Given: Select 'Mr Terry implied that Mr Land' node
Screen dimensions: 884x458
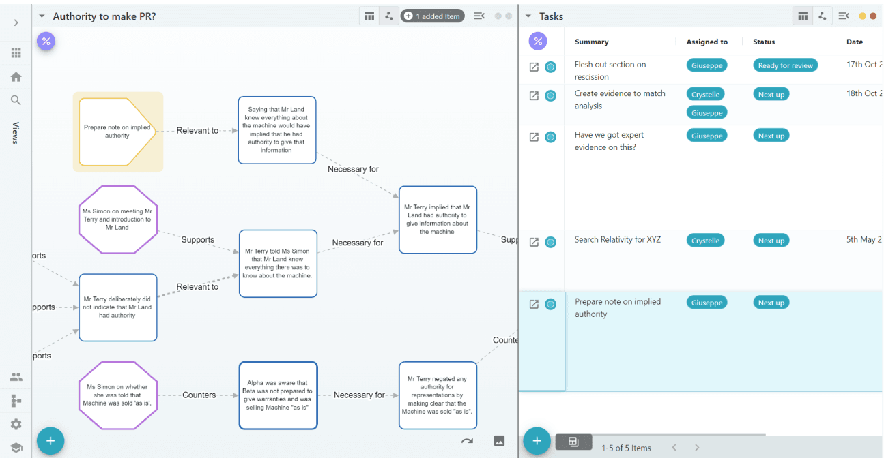Looking at the screenshot, I should pos(438,219).
